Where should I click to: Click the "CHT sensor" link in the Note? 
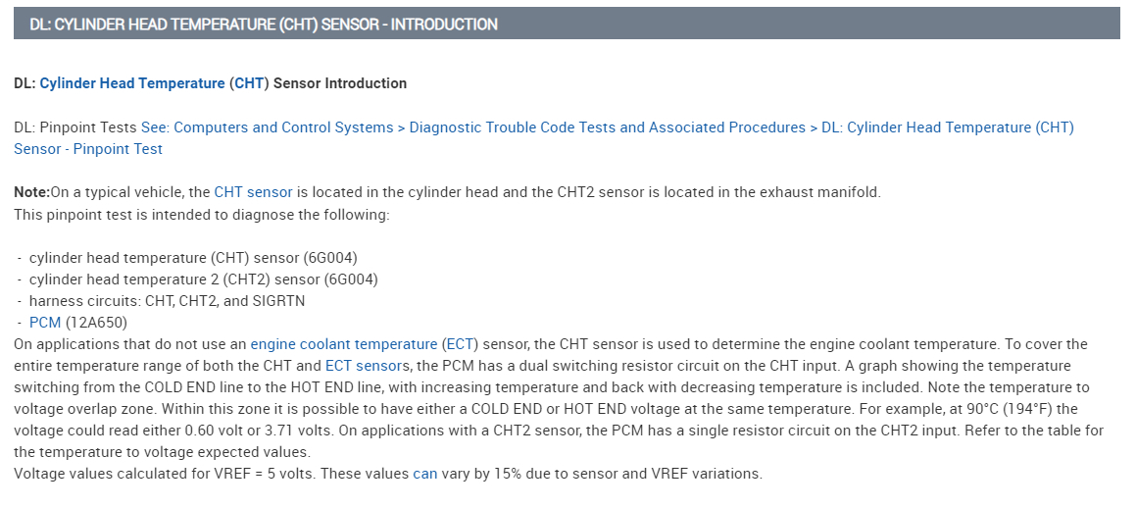[253, 192]
